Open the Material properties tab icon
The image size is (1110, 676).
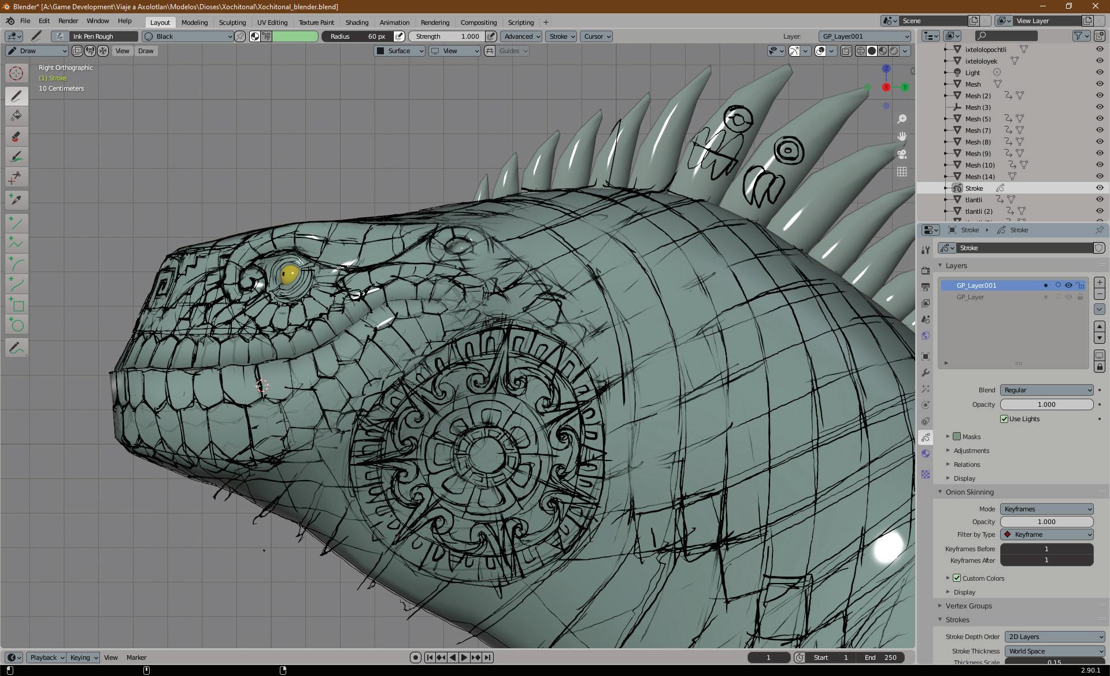pyautogui.click(x=926, y=454)
